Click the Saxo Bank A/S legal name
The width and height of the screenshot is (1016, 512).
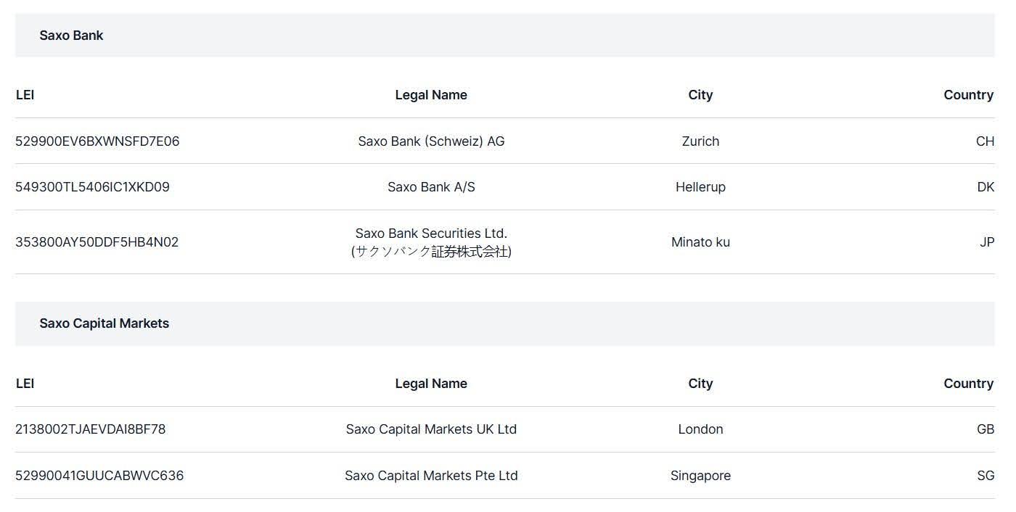pyautogui.click(x=431, y=187)
